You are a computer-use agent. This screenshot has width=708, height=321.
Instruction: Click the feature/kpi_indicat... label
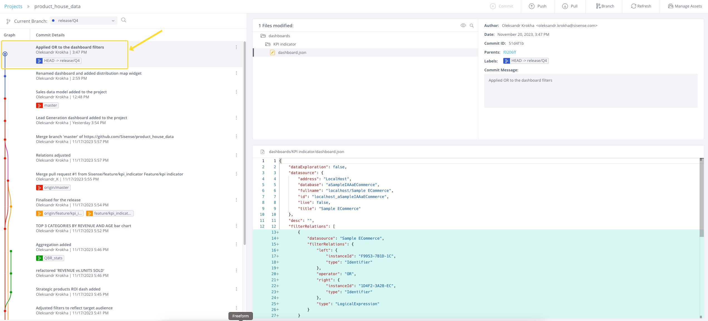click(x=110, y=213)
